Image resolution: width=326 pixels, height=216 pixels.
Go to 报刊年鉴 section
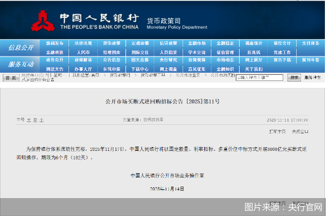click(311, 60)
